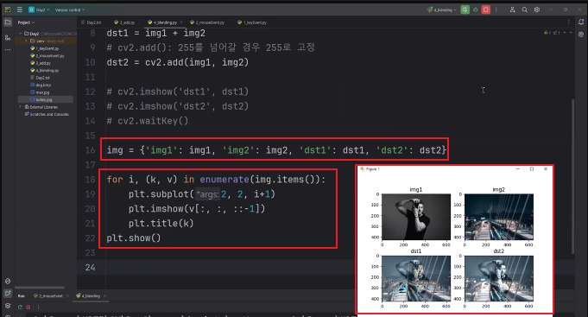
Task: Click the img2 subplot in Figure 1
Action: click(499, 217)
